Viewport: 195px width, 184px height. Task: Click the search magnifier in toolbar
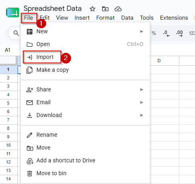tap(16, 33)
